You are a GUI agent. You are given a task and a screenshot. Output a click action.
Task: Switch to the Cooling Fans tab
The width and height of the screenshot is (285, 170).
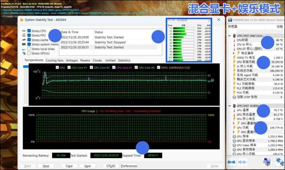pos(54,60)
